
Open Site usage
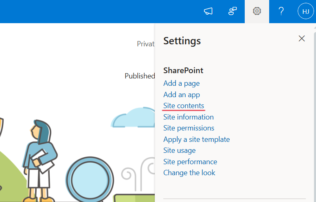(x=179, y=150)
